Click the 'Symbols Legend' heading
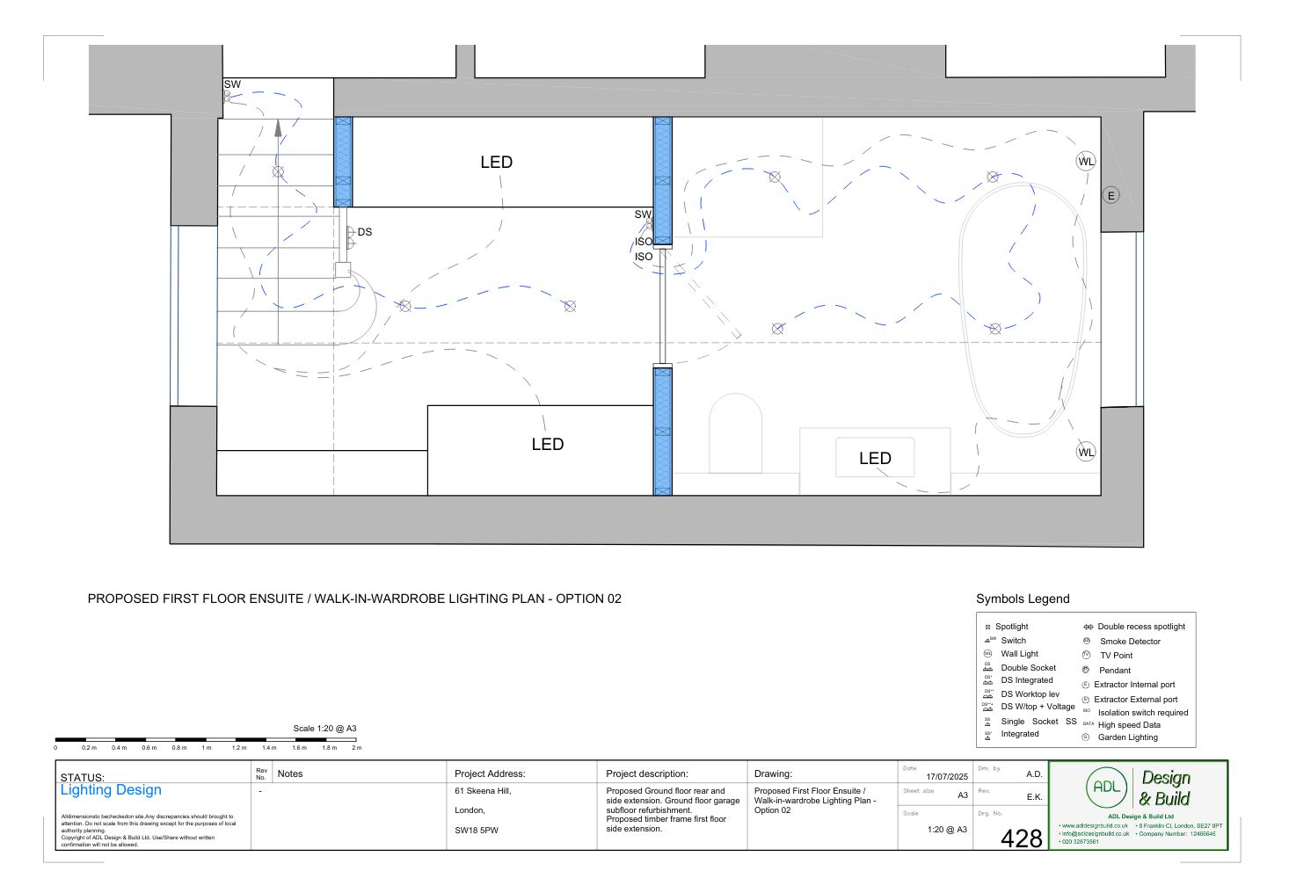The width and height of the screenshot is (1289, 893). pyautogui.click(x=1023, y=599)
